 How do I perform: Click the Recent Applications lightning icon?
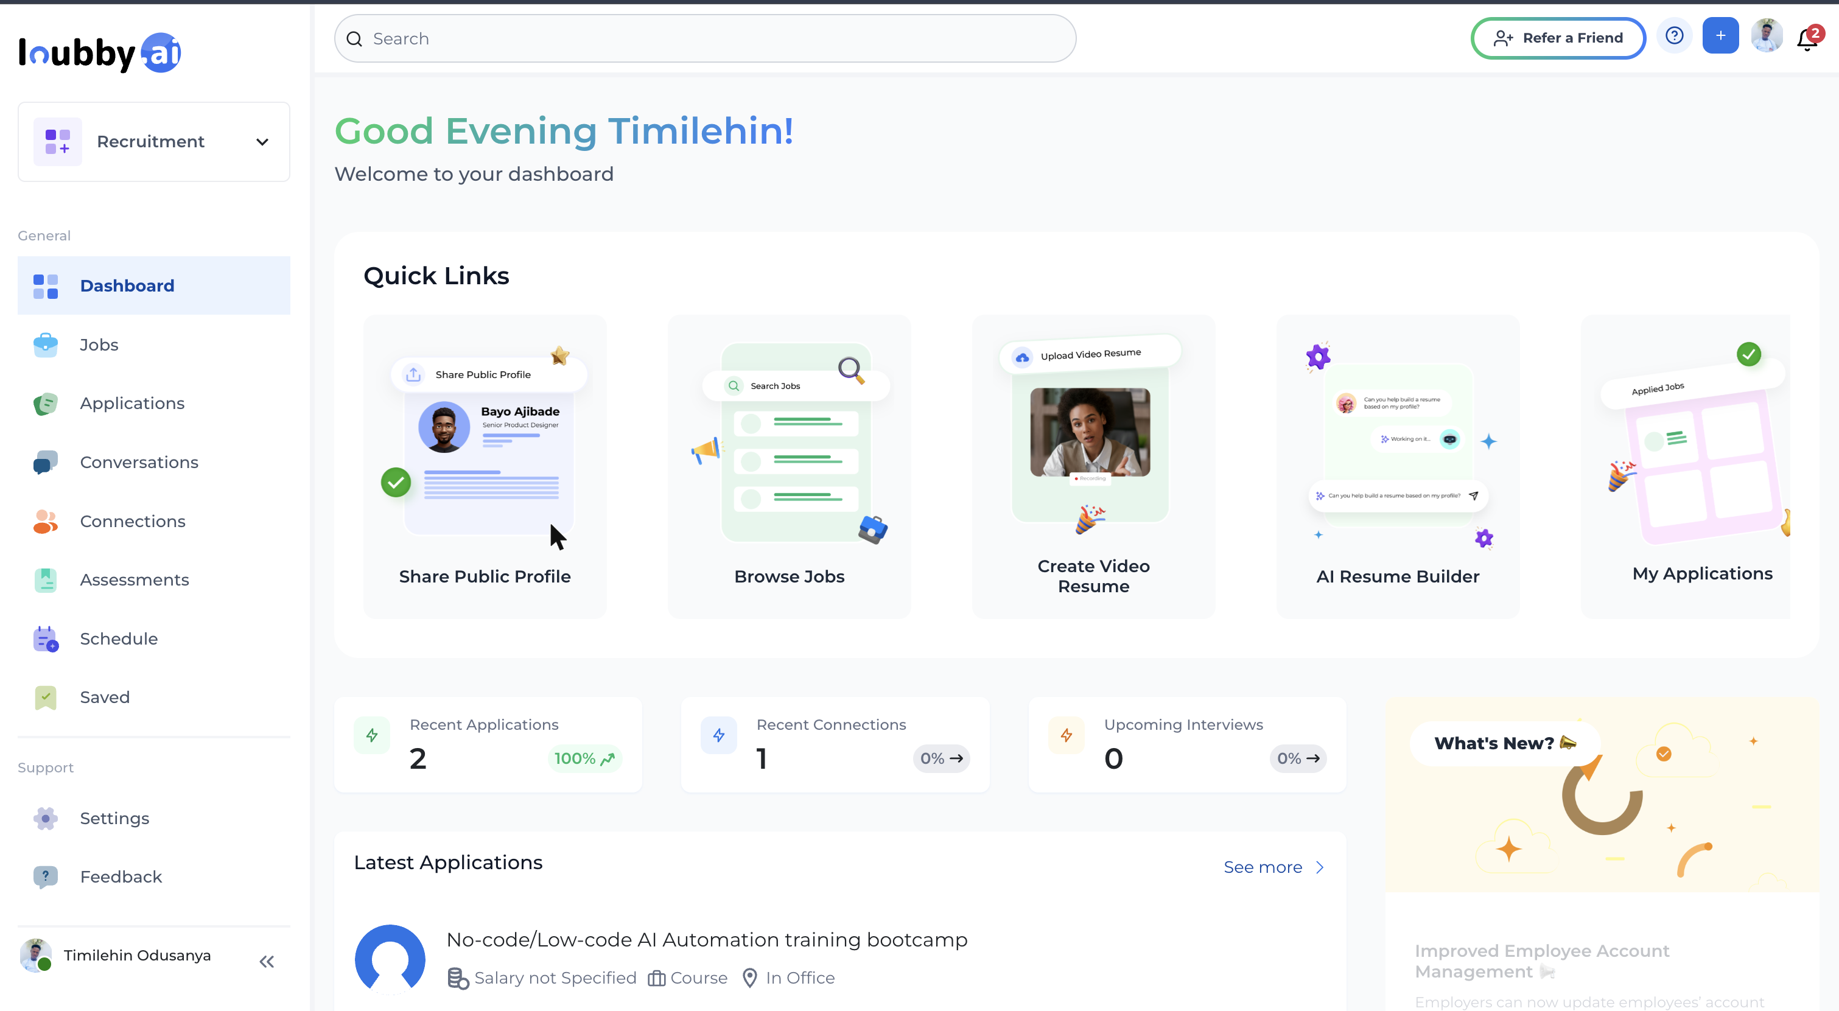point(372,735)
